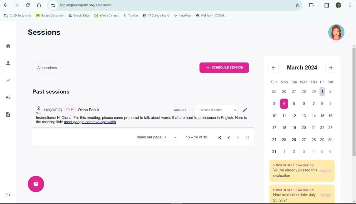Viewport: 356px width, 204px height.
Task: Open the progress chart icon in sidebar
Action: point(8,80)
